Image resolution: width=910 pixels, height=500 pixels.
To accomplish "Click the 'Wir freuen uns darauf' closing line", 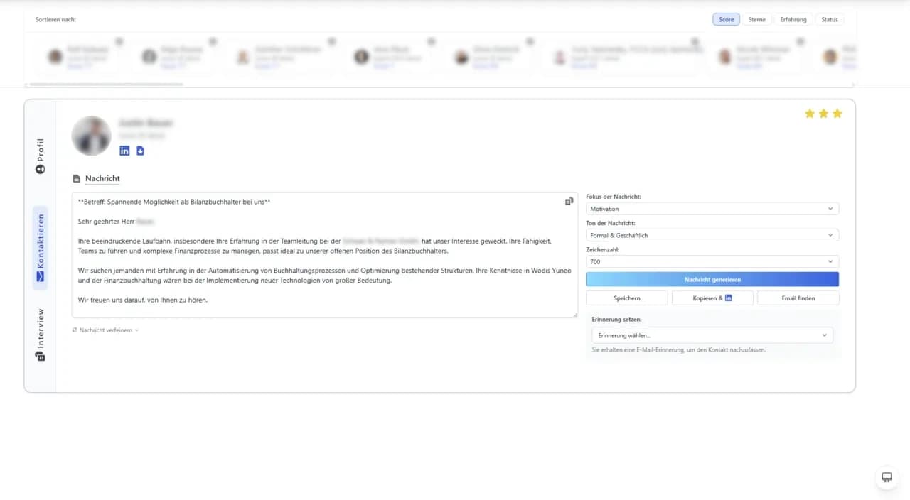I will coord(143,300).
